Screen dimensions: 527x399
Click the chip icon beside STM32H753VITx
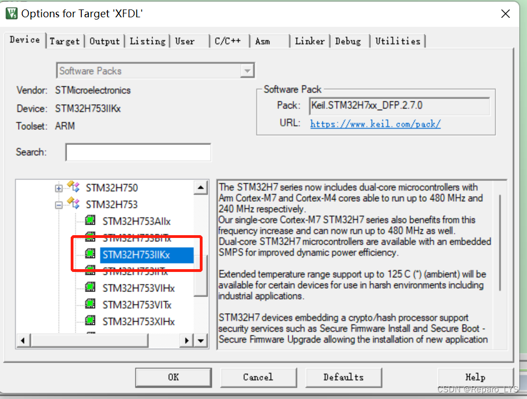pos(90,304)
